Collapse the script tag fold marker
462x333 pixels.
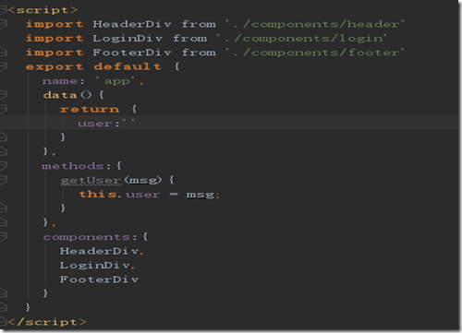coord(3,10)
